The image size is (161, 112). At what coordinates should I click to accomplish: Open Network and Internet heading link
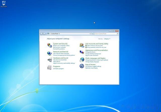[x=61, y=52]
